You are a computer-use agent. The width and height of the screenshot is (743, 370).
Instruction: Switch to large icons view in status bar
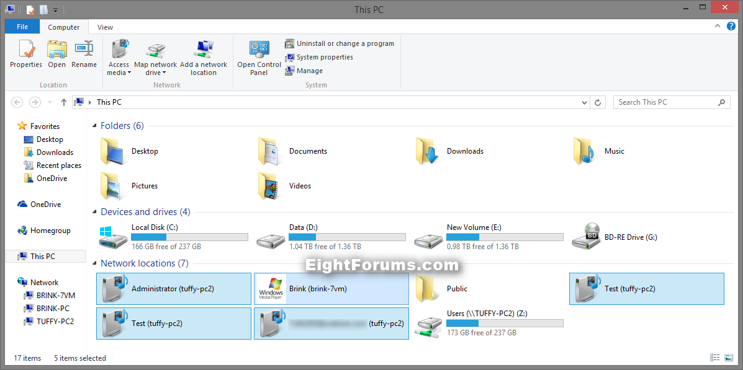(x=728, y=358)
